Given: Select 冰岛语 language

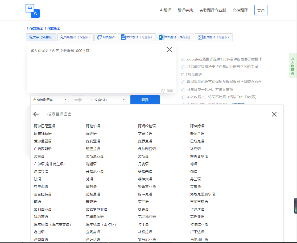Looking at the screenshot, I should click(196, 149).
